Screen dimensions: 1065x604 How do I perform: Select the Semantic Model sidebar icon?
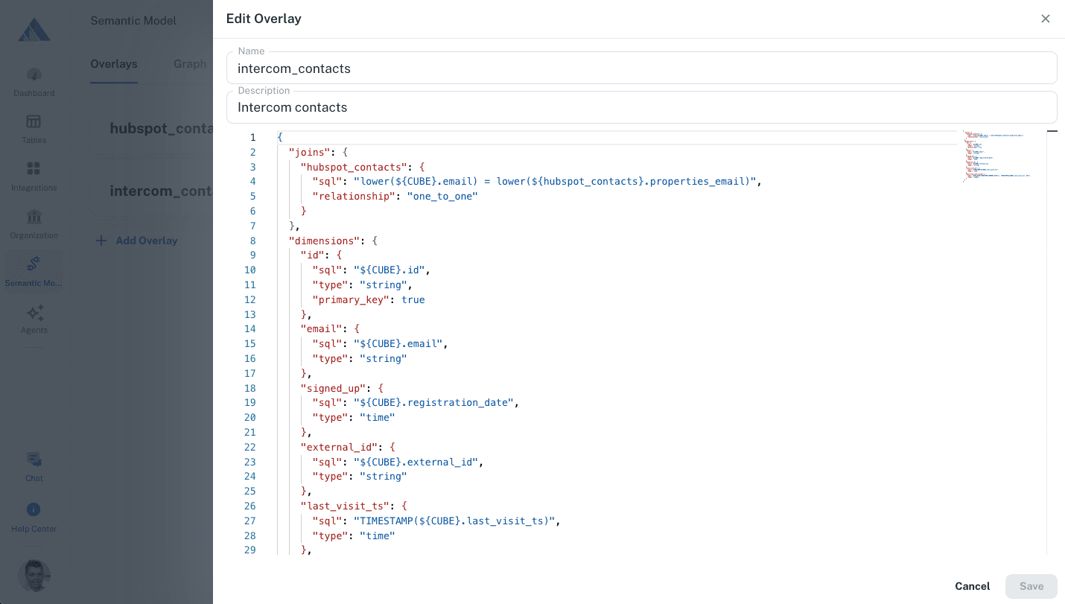(34, 264)
